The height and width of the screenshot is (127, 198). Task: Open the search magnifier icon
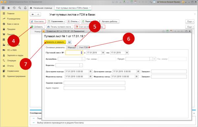click(x=20, y=8)
